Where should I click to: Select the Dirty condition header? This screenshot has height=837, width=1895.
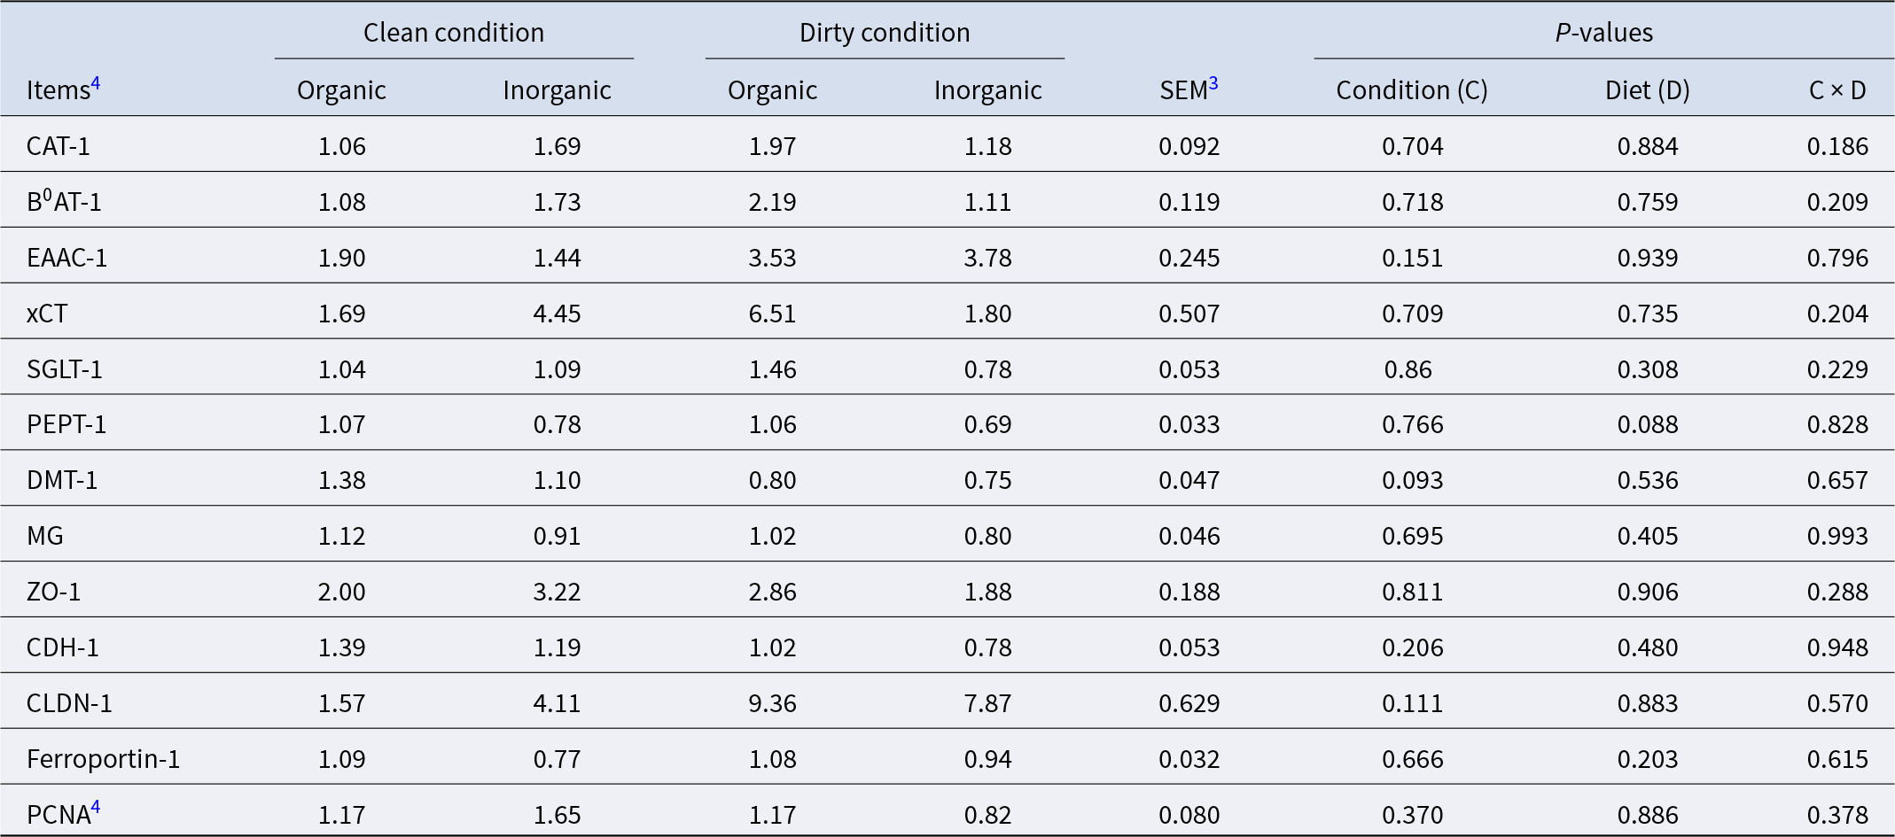click(885, 33)
